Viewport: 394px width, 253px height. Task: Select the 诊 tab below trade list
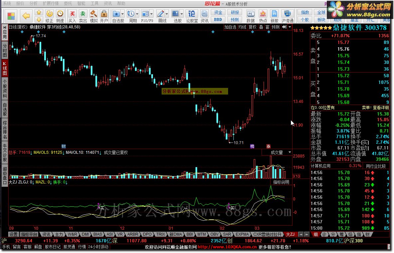point(324,234)
